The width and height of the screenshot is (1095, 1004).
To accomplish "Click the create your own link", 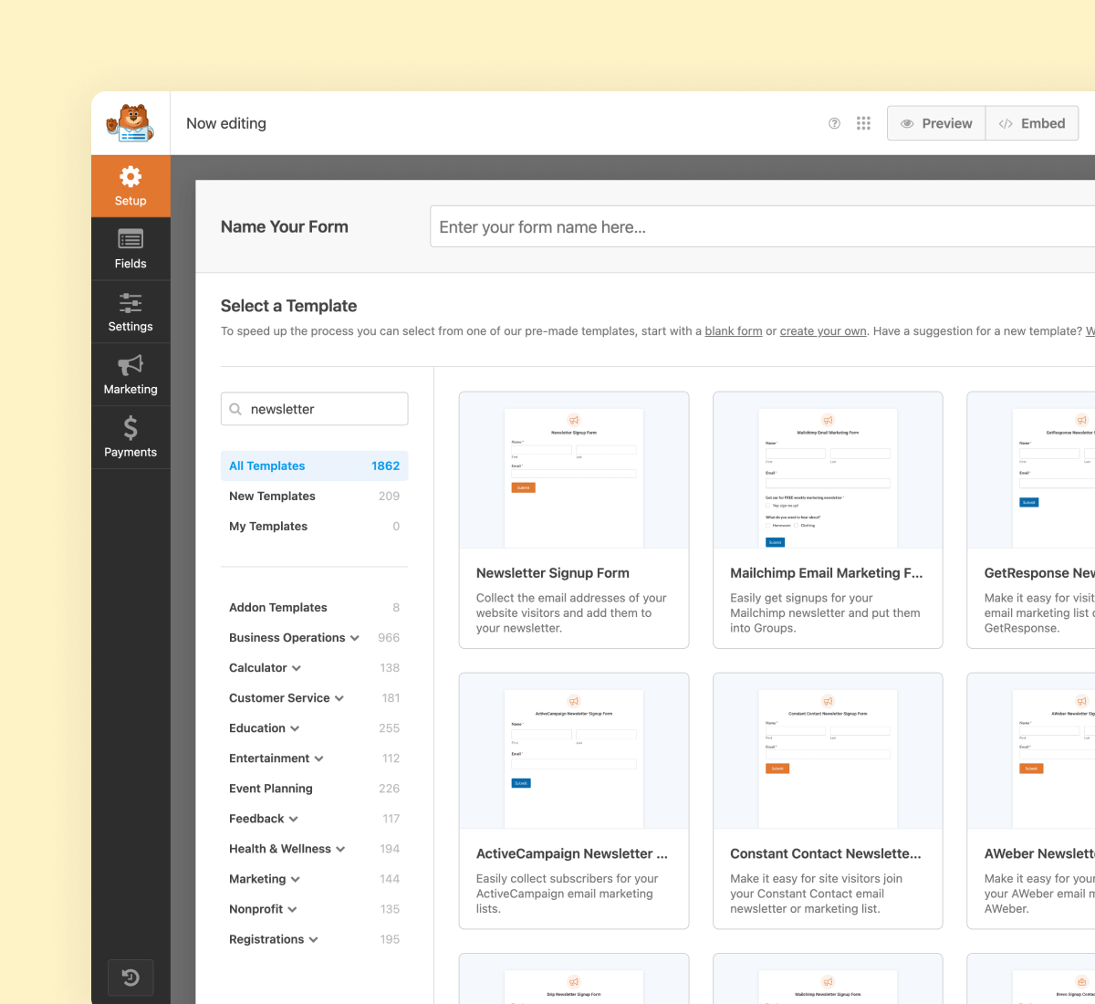I will (823, 330).
